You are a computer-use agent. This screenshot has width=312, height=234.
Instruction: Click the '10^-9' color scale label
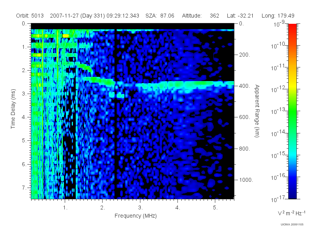click(279, 24)
